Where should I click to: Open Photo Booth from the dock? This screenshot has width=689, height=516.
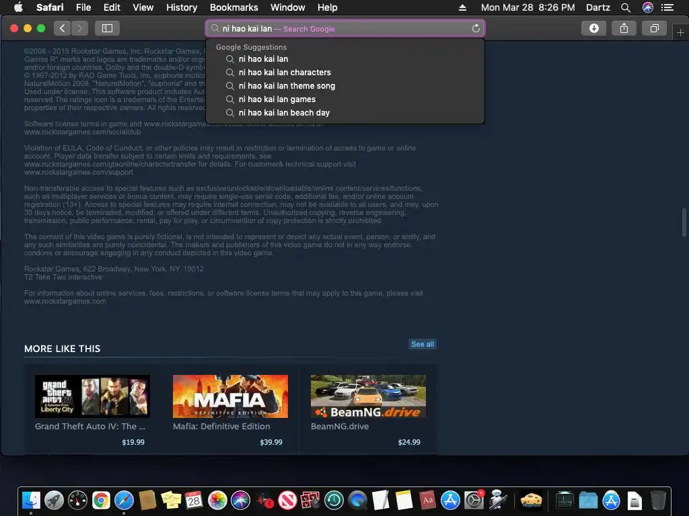pyautogui.click(x=311, y=500)
